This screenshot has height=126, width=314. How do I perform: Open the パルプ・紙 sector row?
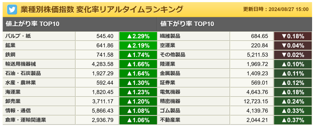[80, 36]
